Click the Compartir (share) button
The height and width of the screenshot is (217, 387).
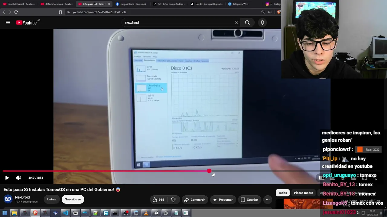[194, 200]
